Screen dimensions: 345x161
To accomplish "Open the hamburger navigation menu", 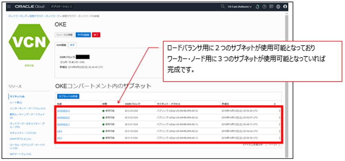I will tap(9, 7).
